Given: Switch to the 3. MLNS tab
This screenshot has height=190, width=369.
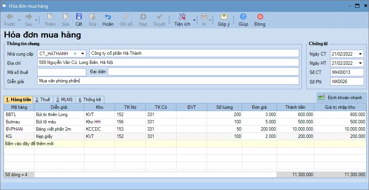Looking at the screenshot, I should point(64,100).
